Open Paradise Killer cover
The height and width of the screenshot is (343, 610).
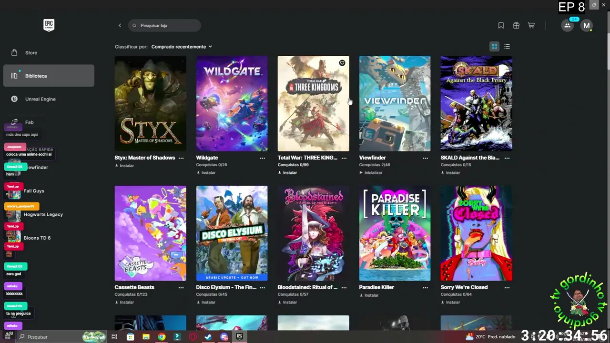[395, 233]
